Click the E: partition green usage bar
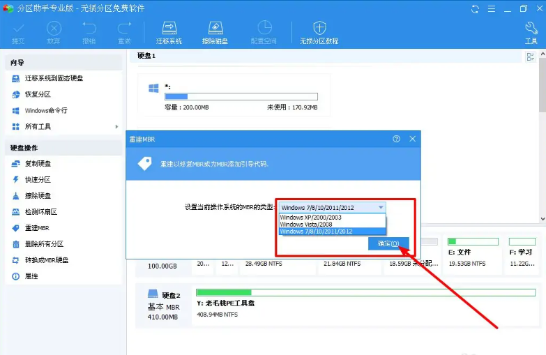 pos(473,241)
